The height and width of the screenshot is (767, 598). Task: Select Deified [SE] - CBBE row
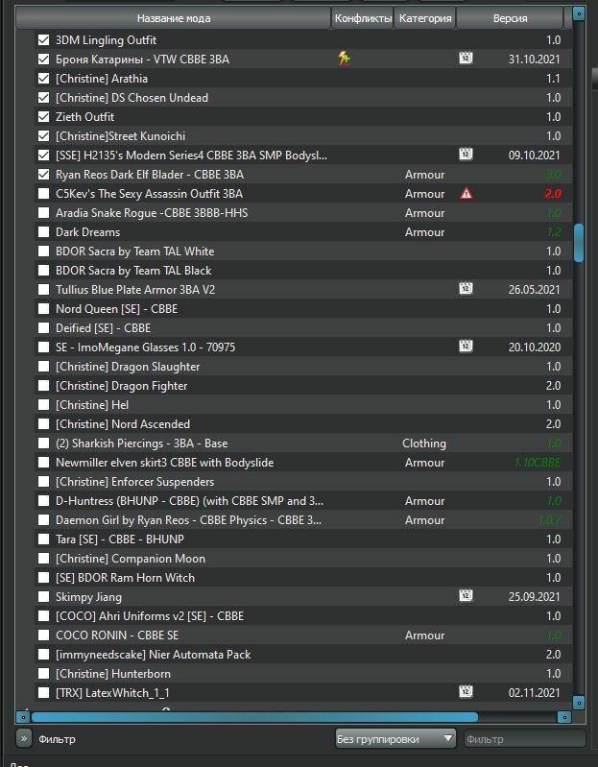pyautogui.click(x=303, y=327)
